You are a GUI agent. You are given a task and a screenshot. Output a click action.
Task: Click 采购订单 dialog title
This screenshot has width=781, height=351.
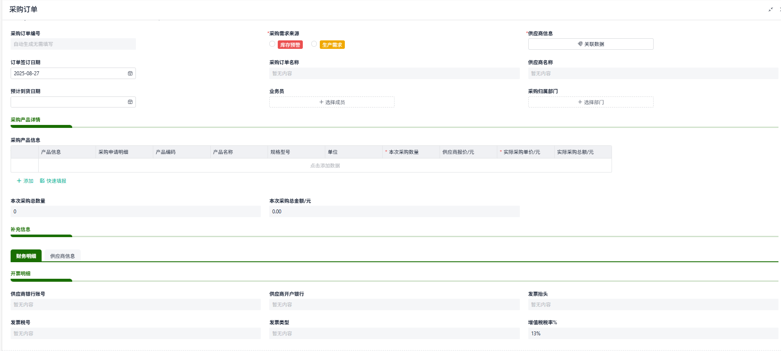(x=23, y=9)
